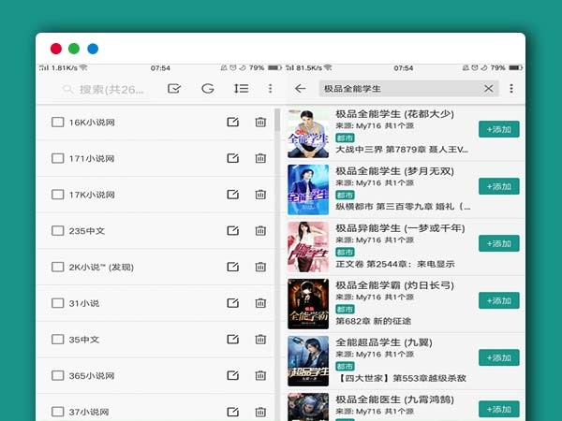Click the Google 'G' icon in toolbar

207,89
